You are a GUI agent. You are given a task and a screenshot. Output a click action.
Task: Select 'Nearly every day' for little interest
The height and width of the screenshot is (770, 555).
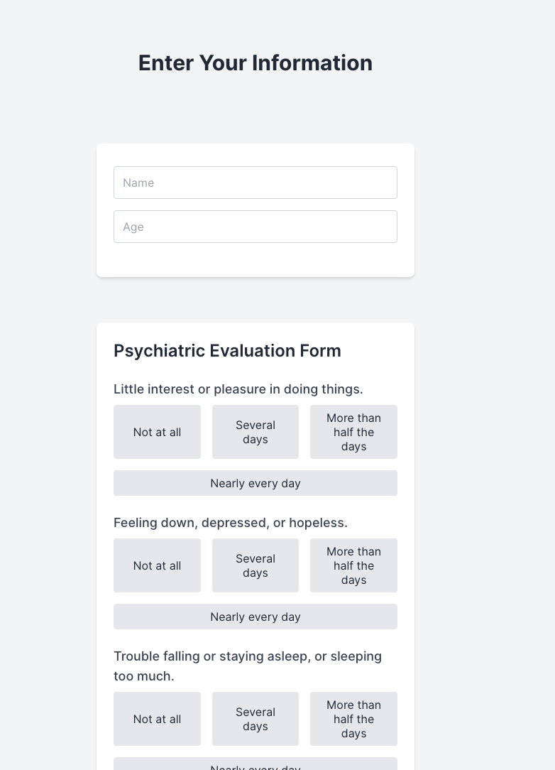[x=255, y=483]
